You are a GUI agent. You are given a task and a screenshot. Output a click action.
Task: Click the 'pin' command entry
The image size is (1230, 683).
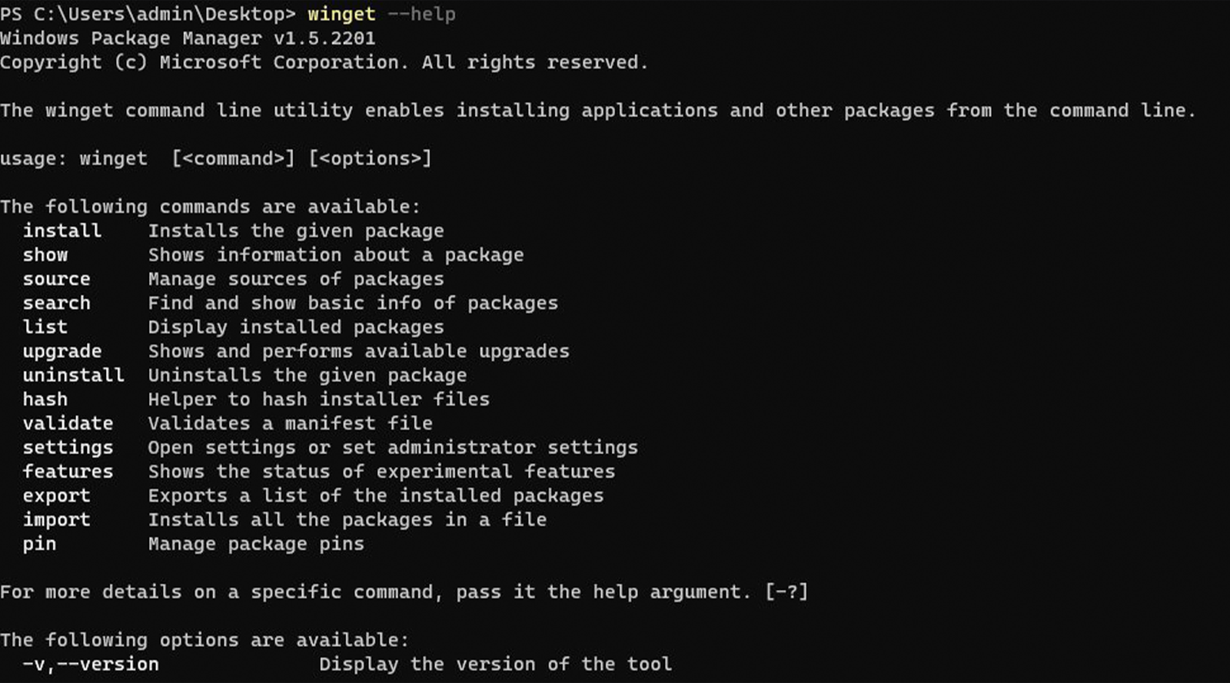pos(39,544)
